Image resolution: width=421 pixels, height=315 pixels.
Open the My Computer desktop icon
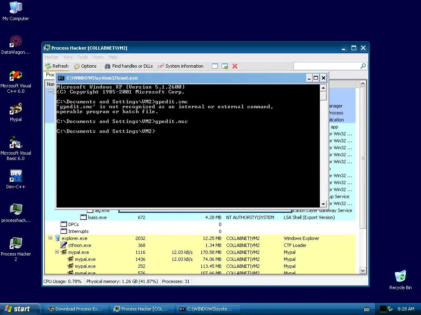coord(16,11)
